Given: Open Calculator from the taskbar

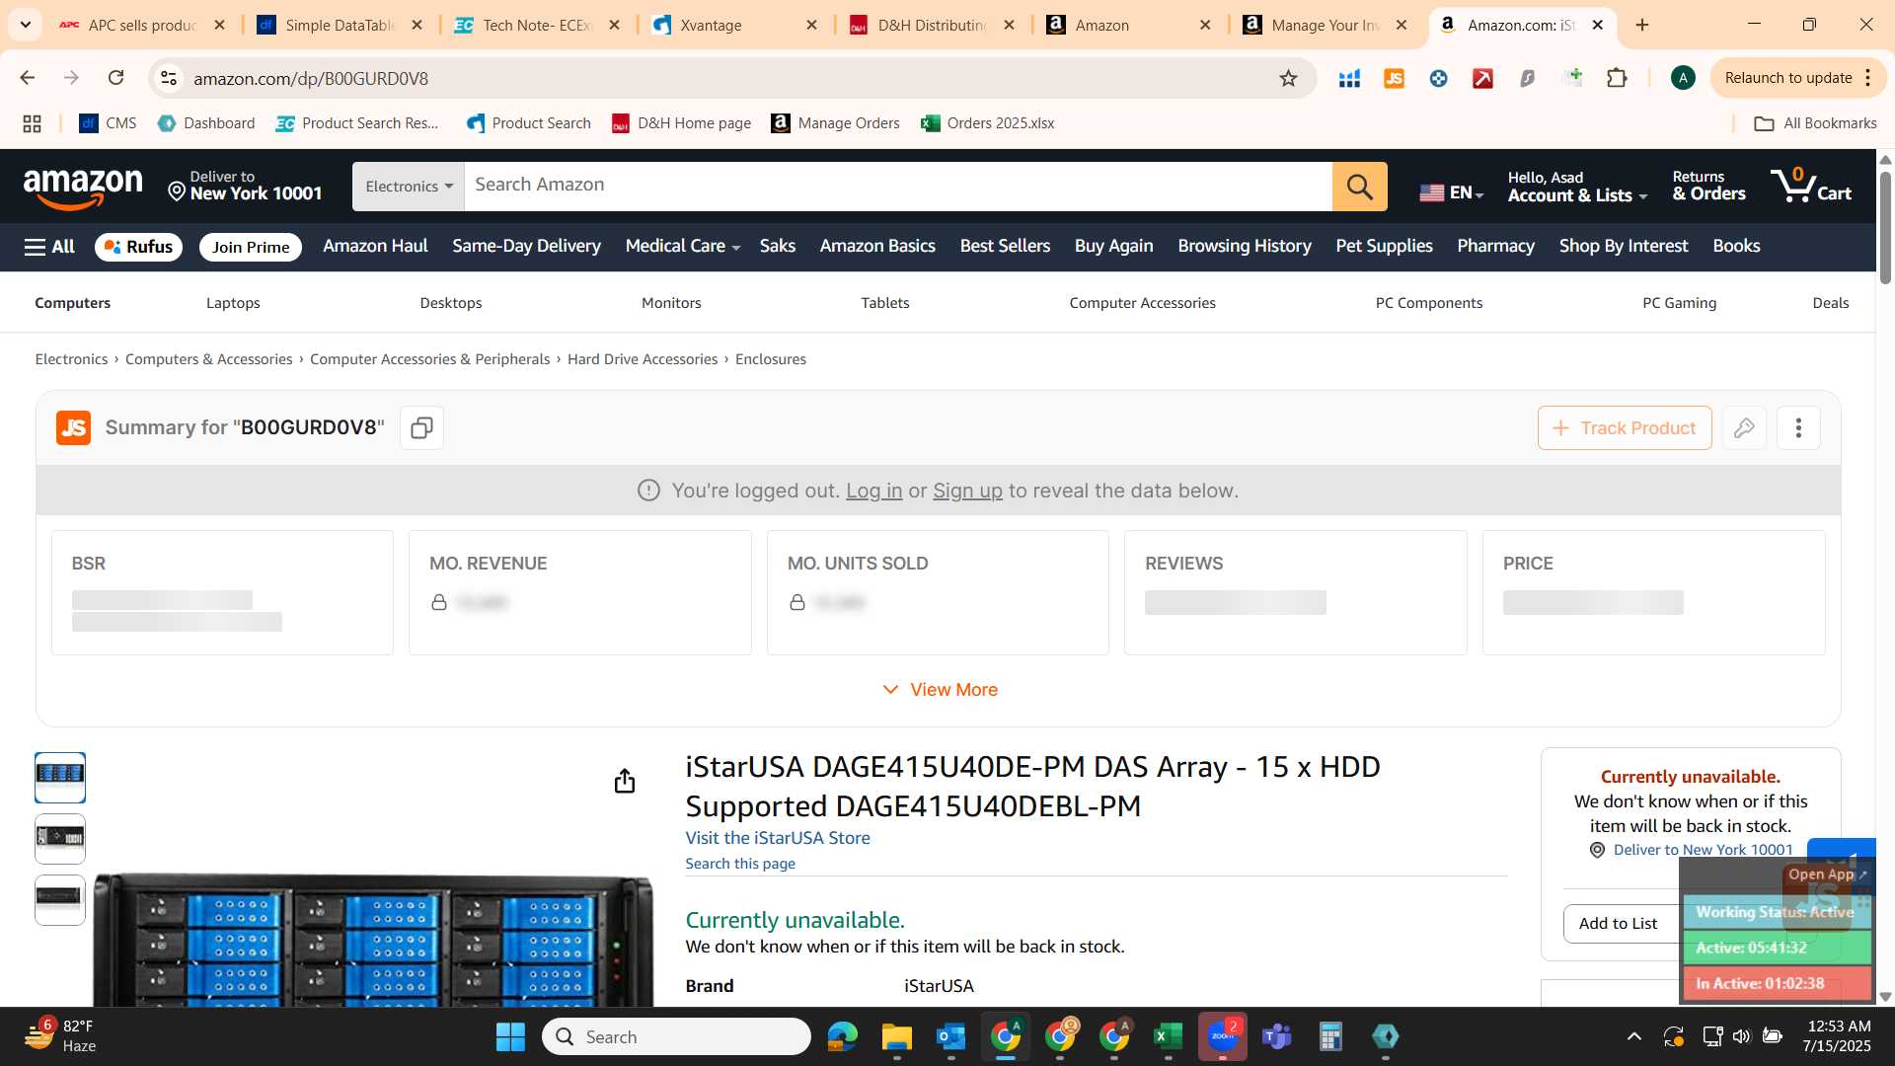Looking at the screenshot, I should click(1330, 1036).
